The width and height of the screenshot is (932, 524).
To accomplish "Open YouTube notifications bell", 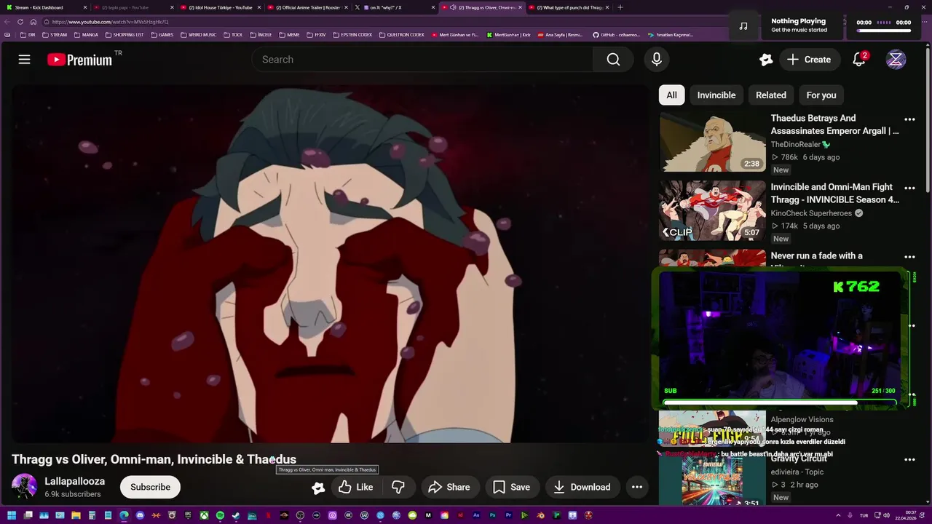I will tap(859, 60).
